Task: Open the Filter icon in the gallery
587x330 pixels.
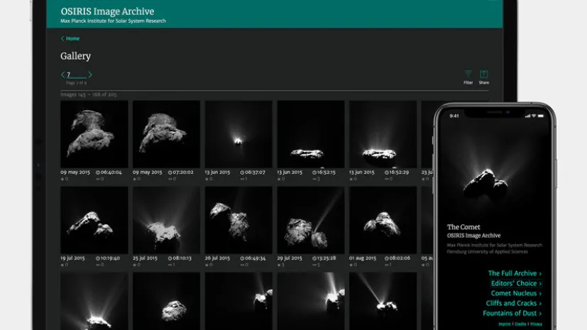Action: [468, 74]
